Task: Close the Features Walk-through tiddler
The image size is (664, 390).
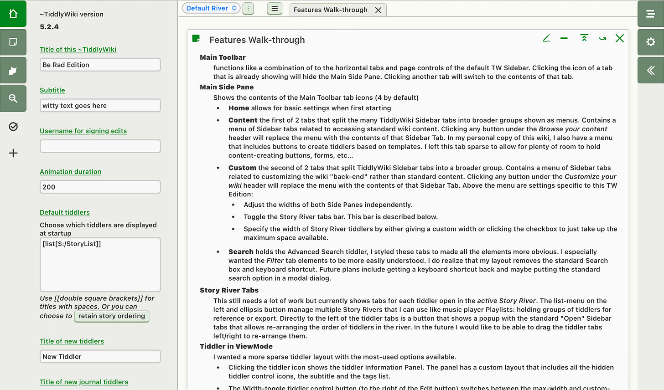Action: tap(619, 38)
